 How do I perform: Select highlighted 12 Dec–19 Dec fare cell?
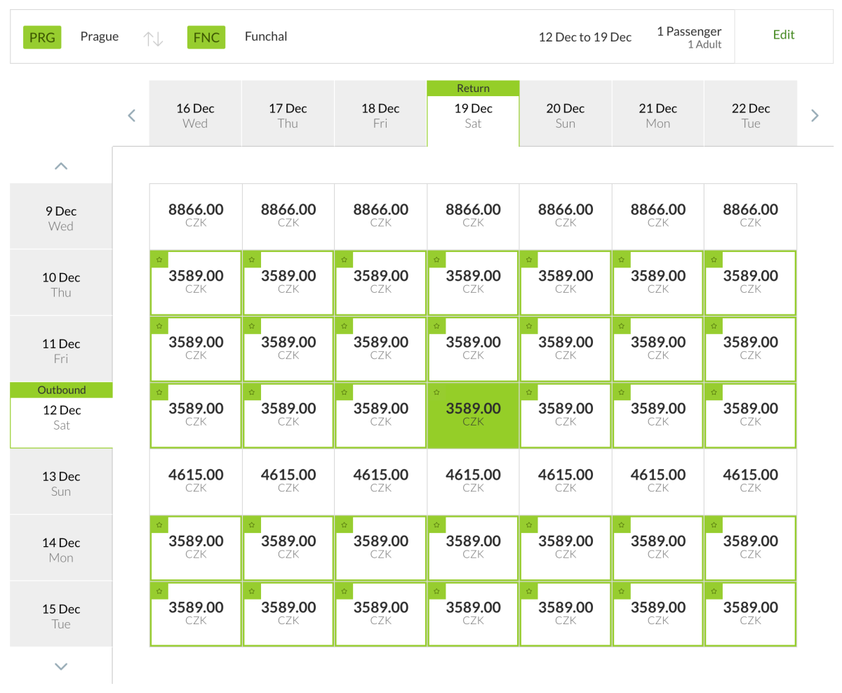474,414
